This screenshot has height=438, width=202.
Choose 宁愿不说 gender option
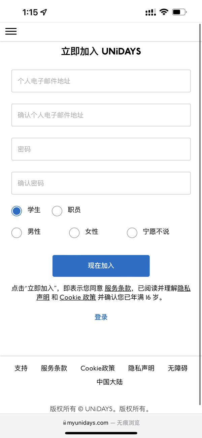click(x=132, y=232)
